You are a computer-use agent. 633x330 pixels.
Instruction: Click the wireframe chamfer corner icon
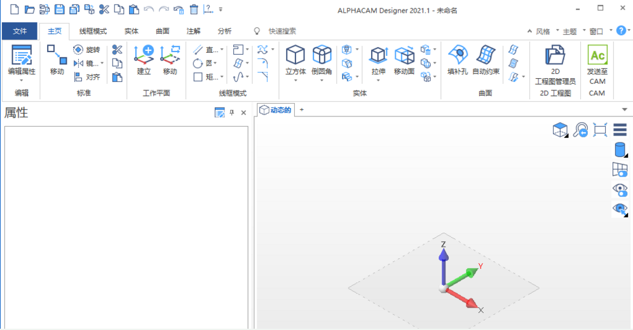pos(263,77)
